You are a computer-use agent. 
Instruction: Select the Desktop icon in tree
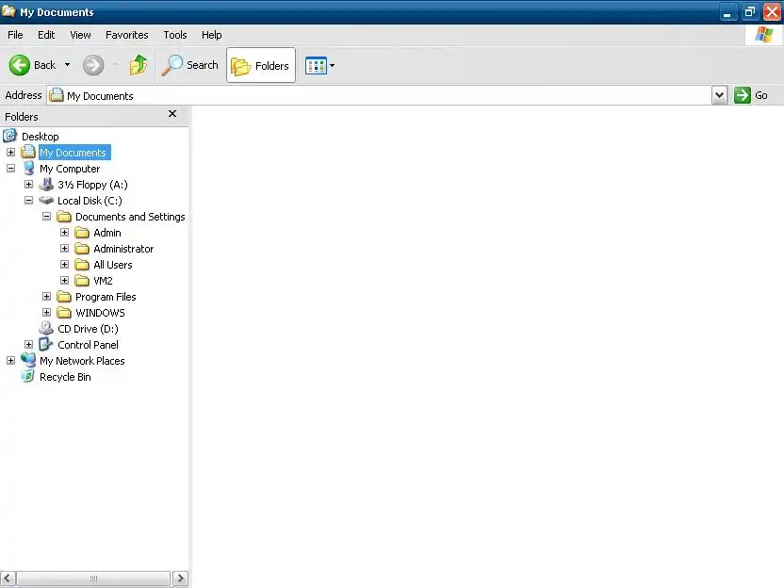(10, 136)
